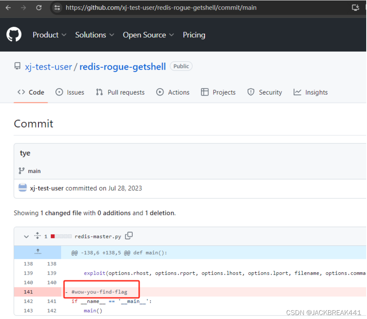
Task: Click the '1 deletion' summary text
Action: point(160,213)
